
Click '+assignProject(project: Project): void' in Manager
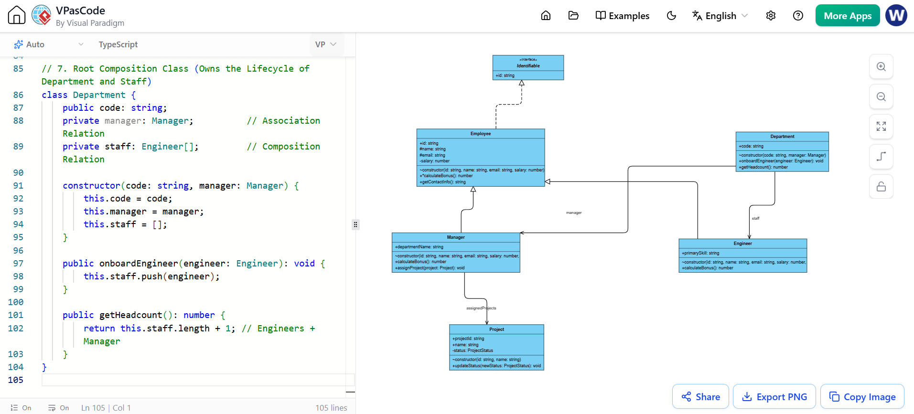430,268
